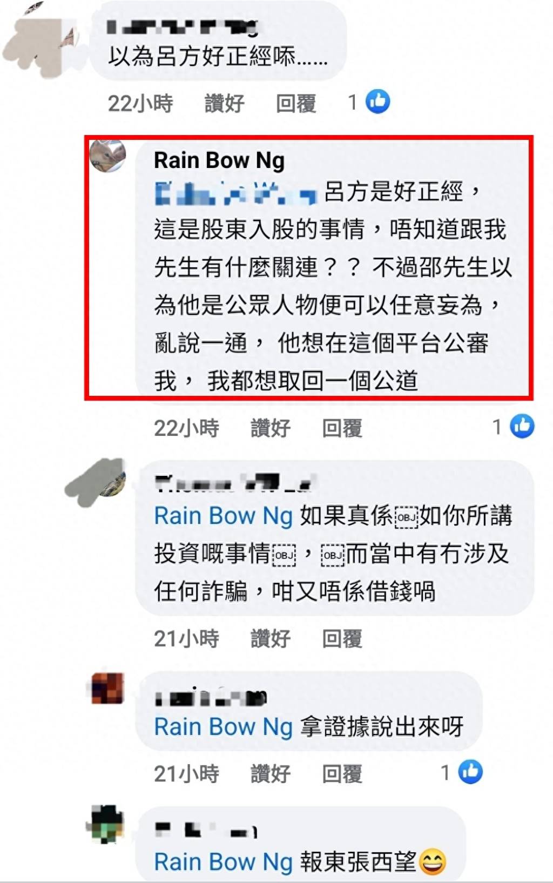Open Rain Bow Ng author name in highlighted comment
This screenshot has width=553, height=883.
[x=219, y=160]
